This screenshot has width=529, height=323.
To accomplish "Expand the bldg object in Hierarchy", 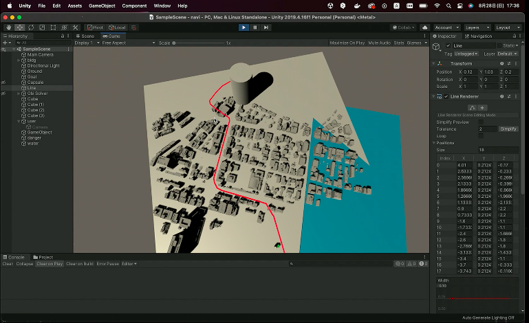I will 19,60.
